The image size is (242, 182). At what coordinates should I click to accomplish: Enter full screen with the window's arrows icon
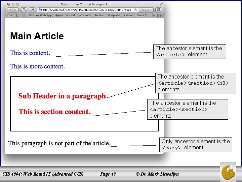point(161,4)
